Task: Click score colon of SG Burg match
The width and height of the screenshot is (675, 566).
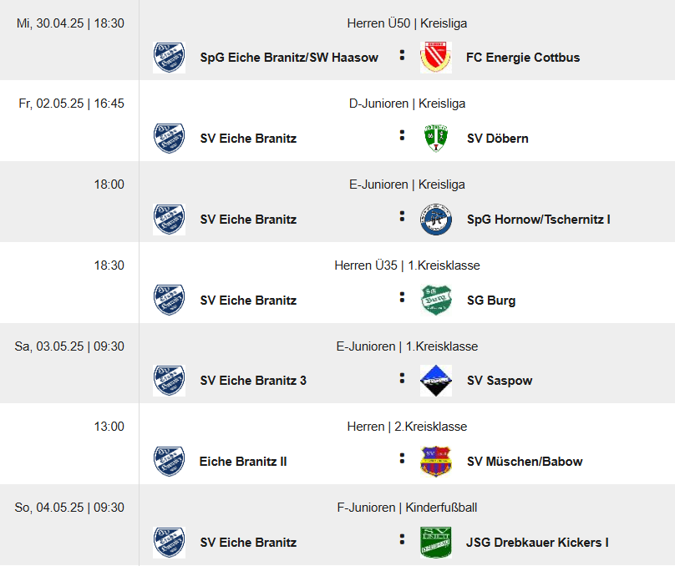Action: [x=402, y=297]
